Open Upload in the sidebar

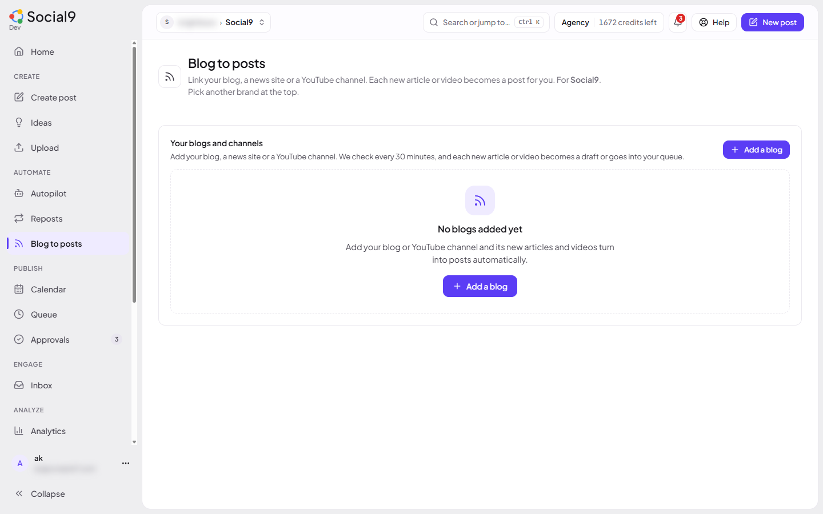point(69,147)
